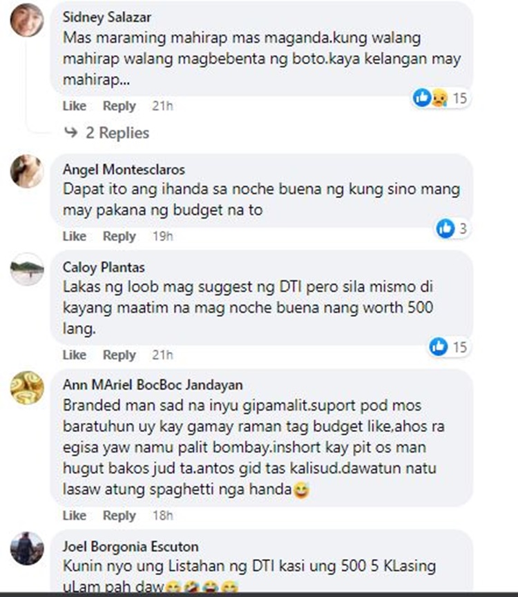The image size is (518, 597).
Task: Click the 18h timestamp on Ann's comment
Action: [x=163, y=516]
